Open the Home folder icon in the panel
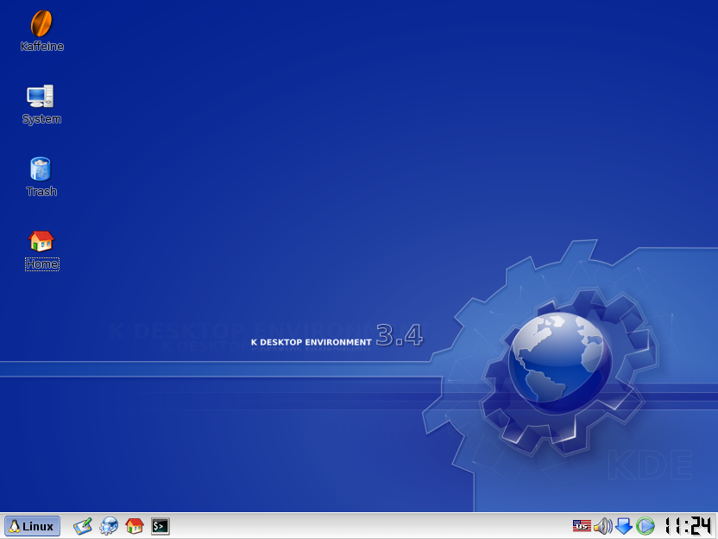Viewport: 718px width, 539px height. tap(135, 526)
